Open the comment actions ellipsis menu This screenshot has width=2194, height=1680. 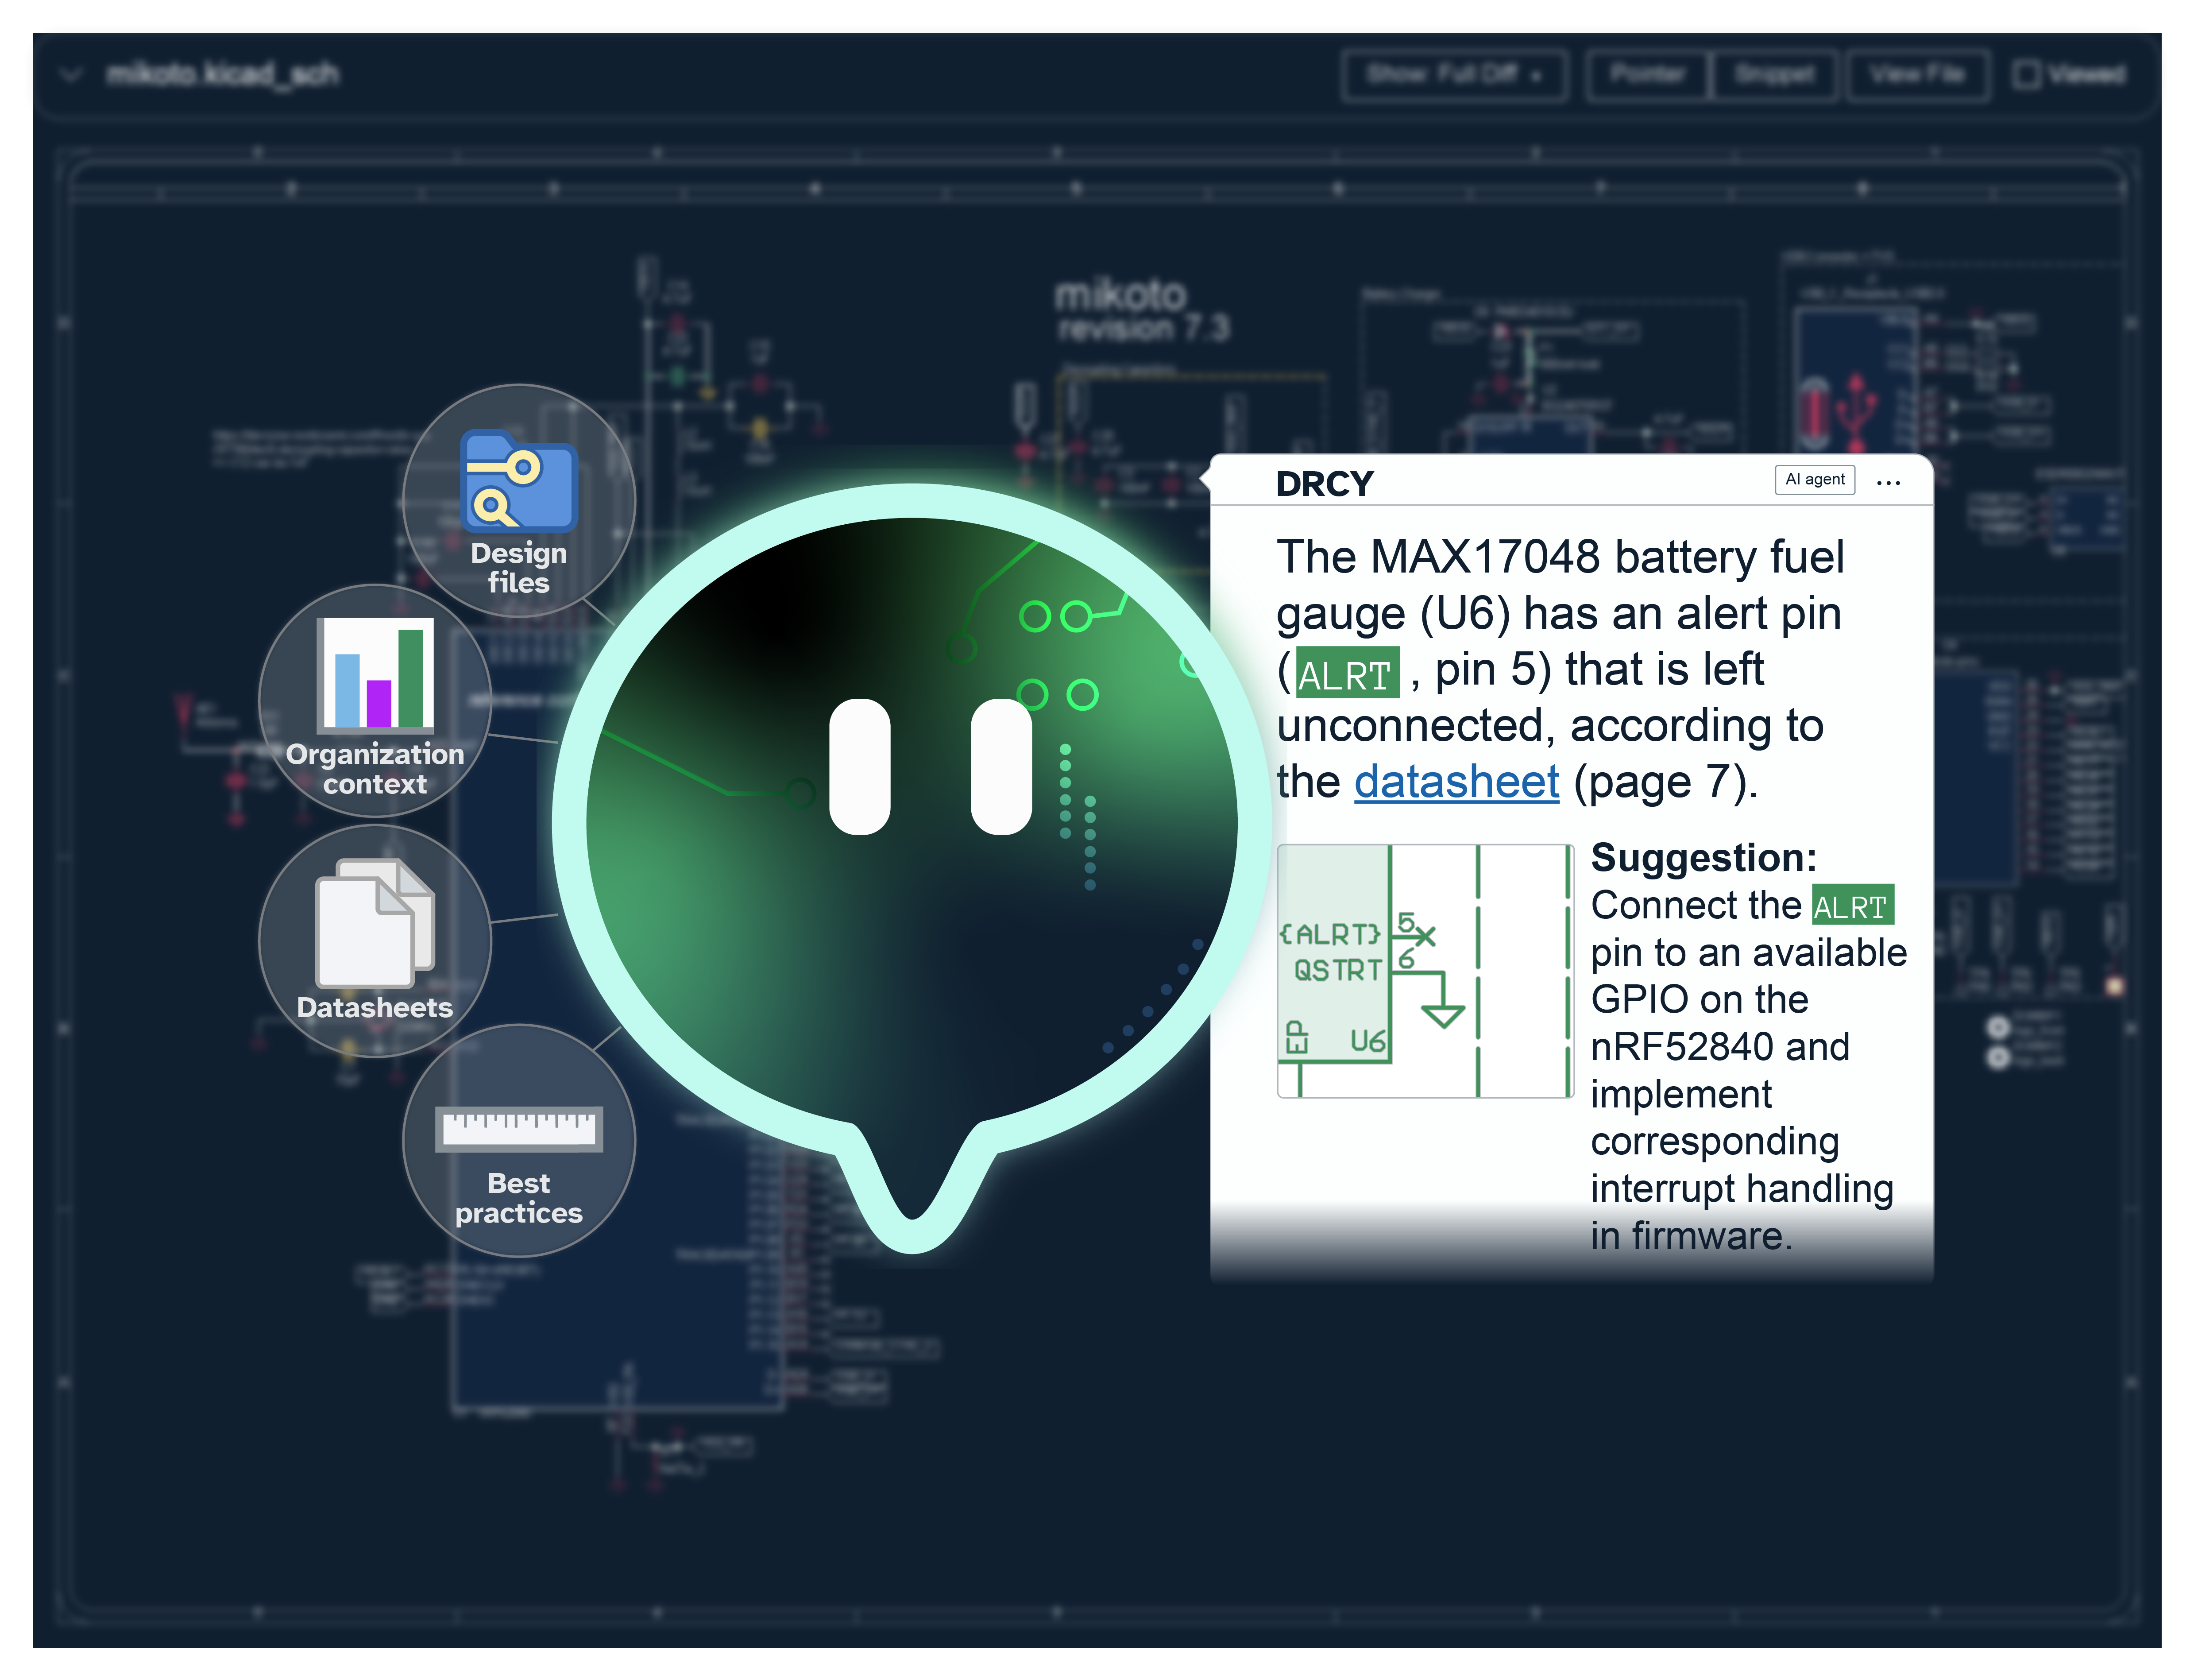click(x=1888, y=483)
